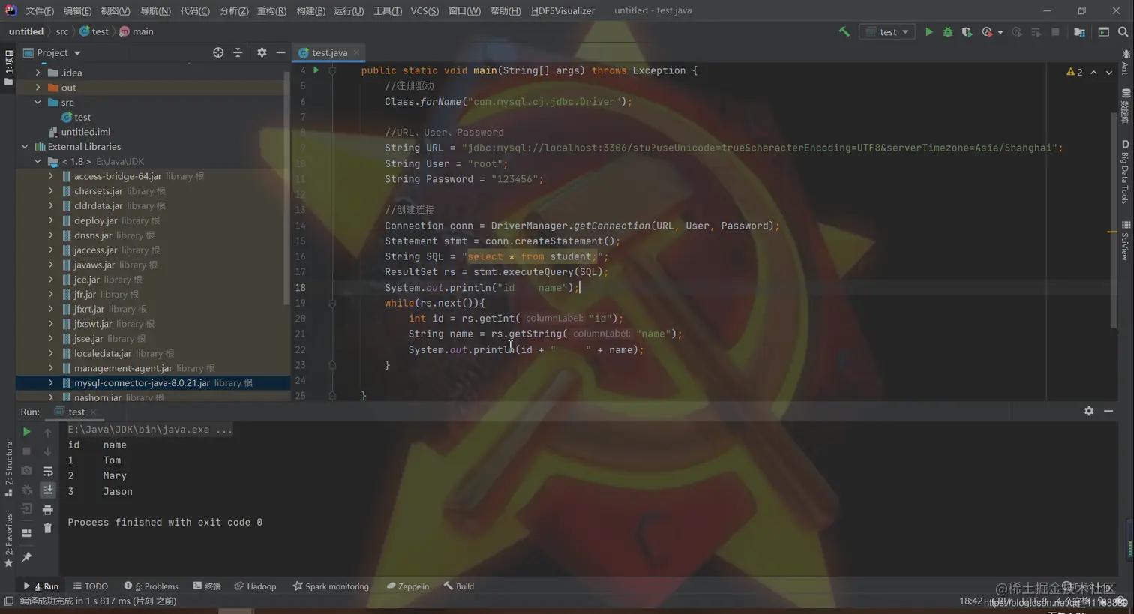
Task: Expand the out folder
Action: pos(37,88)
